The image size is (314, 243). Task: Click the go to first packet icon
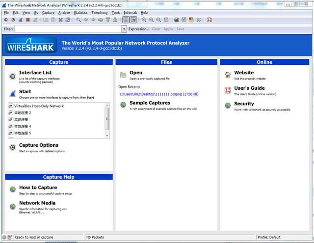(108, 20)
